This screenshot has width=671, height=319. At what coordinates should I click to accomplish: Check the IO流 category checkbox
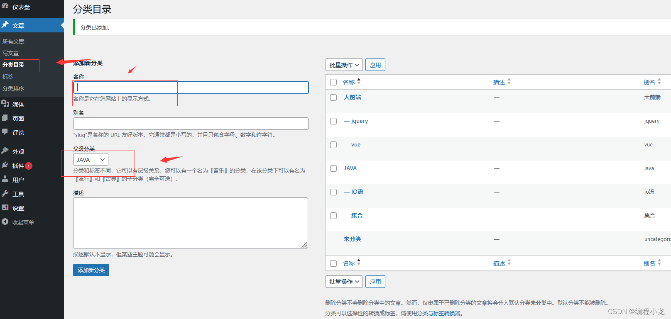(x=333, y=192)
